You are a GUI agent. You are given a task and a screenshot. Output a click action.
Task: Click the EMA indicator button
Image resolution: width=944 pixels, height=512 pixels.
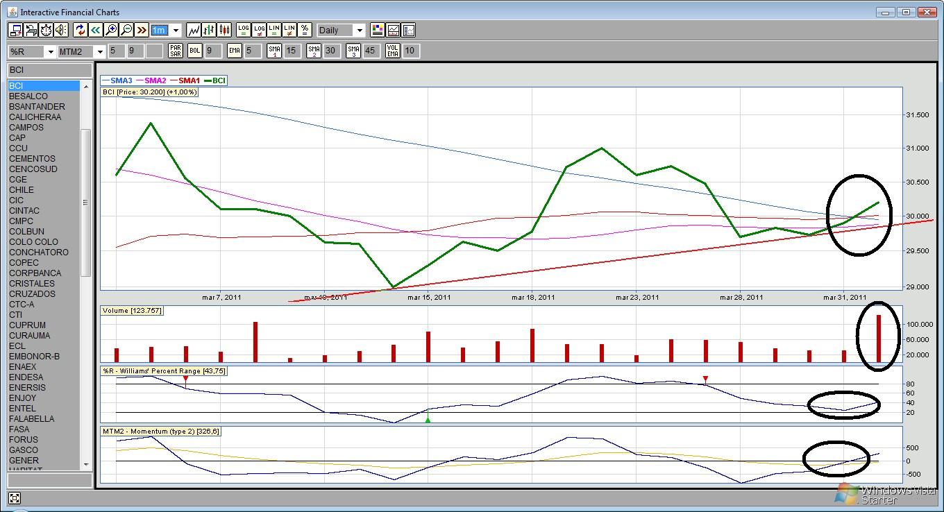click(234, 51)
